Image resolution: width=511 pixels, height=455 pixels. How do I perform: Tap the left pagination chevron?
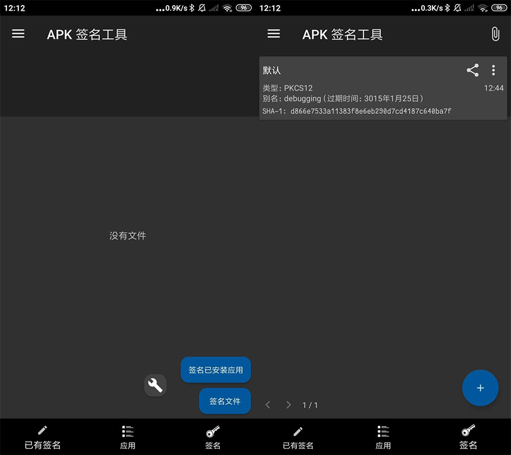click(x=267, y=404)
